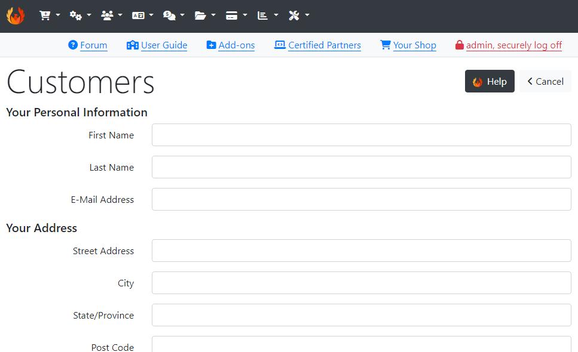
Task: Click the E-Mail Address label
Action: [x=102, y=200]
